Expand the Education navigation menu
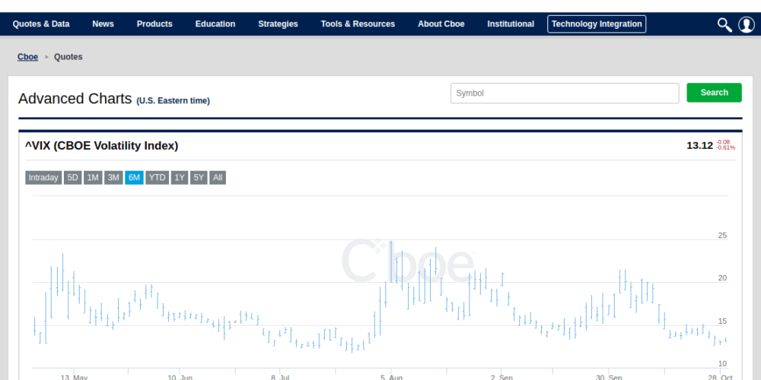This screenshot has height=380, width=761. 215,24
